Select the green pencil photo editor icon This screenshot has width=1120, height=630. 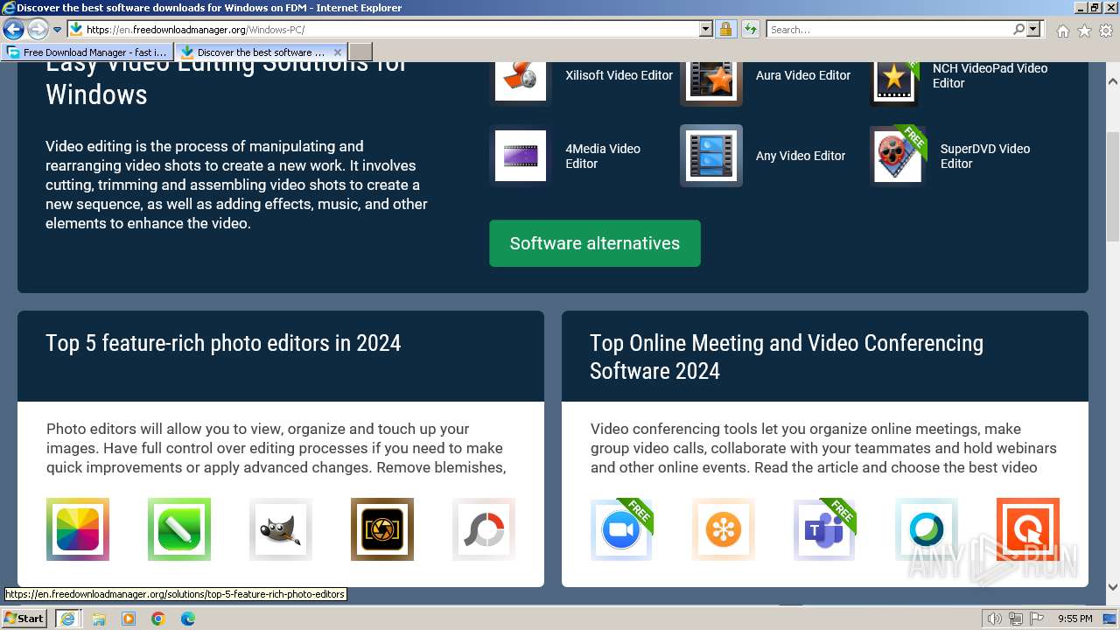coord(179,529)
